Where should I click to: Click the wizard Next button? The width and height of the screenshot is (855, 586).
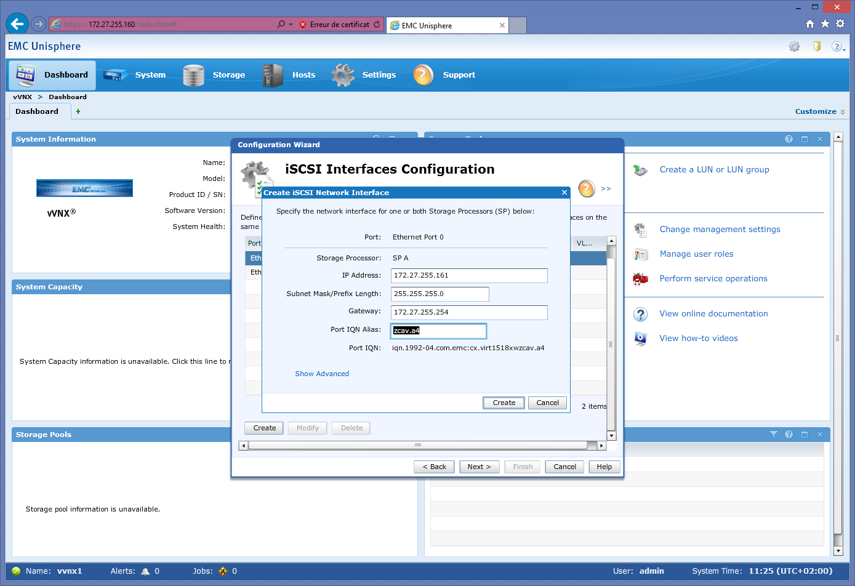tap(480, 467)
